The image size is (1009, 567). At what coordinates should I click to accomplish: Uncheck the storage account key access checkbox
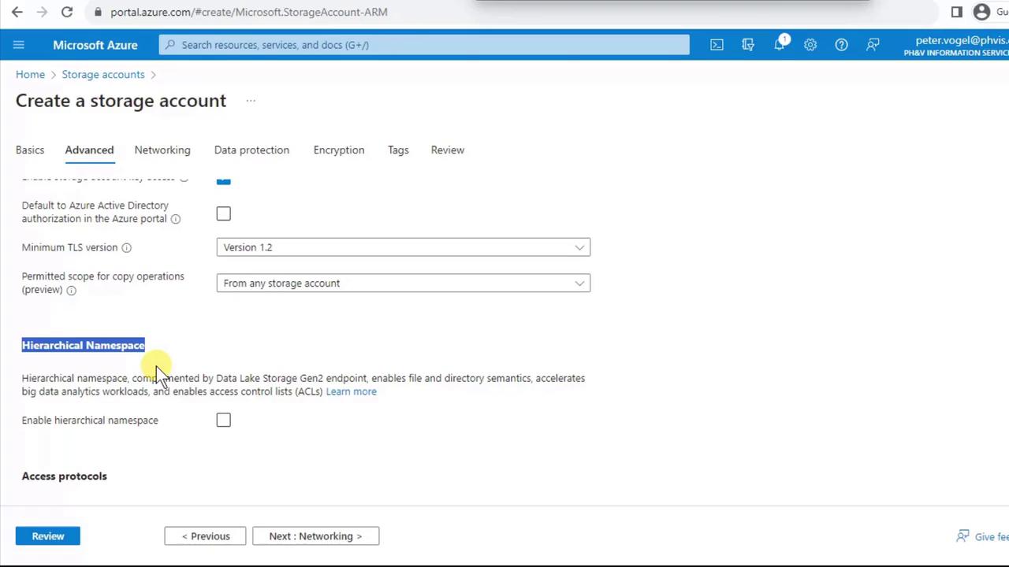pos(224,180)
